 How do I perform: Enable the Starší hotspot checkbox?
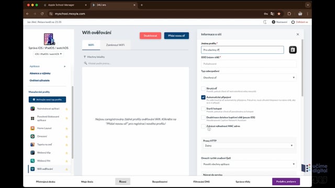[x=203, y=109]
